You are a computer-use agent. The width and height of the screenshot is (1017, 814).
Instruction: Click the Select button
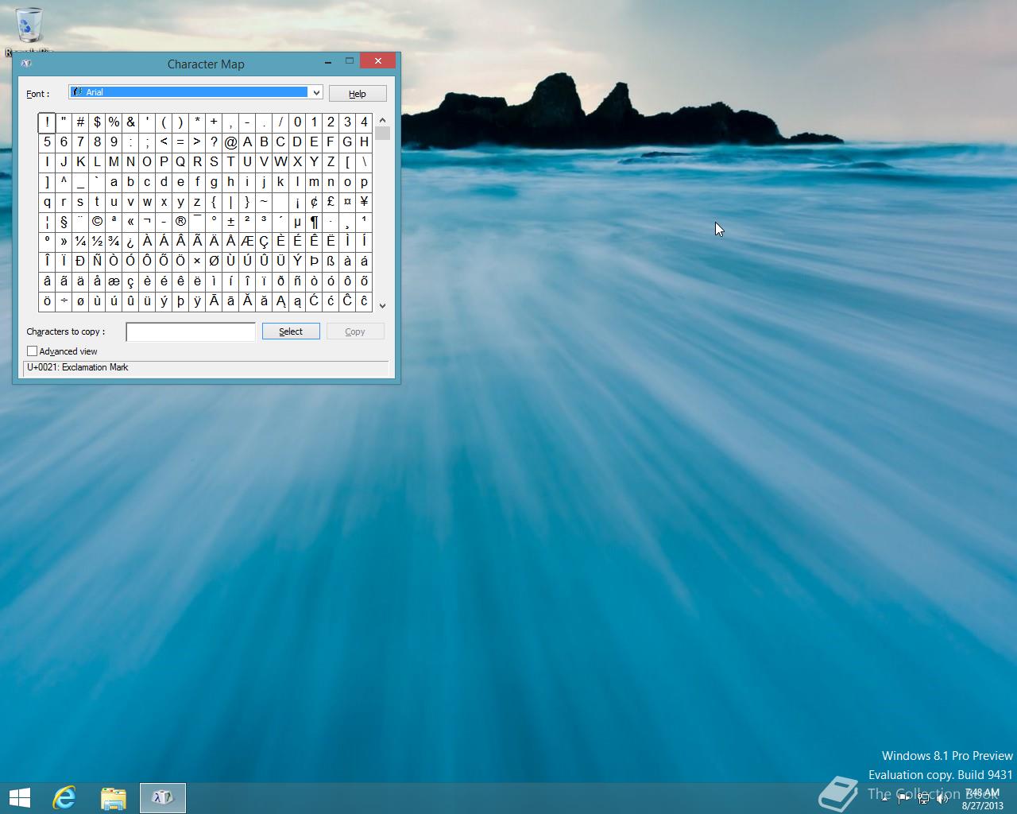[291, 331]
